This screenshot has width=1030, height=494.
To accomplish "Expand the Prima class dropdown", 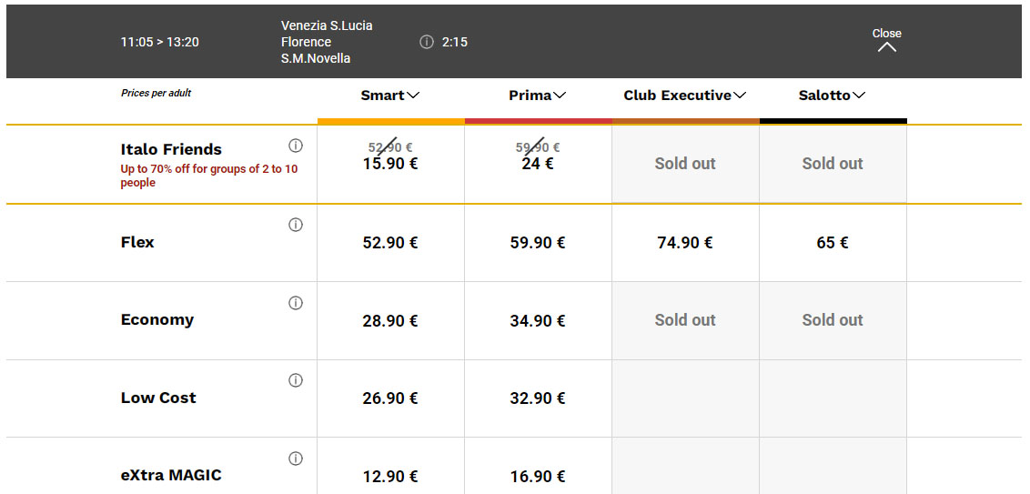I will [x=538, y=96].
